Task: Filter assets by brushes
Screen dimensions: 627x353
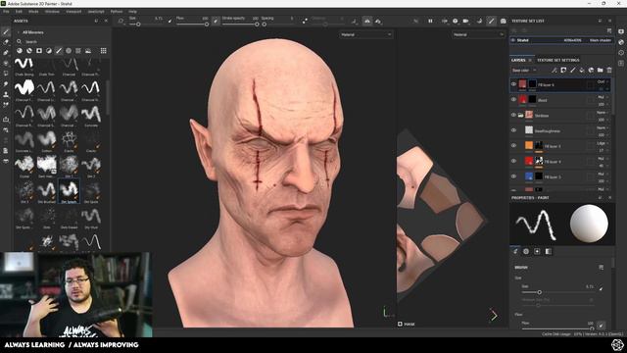Action: point(59,51)
